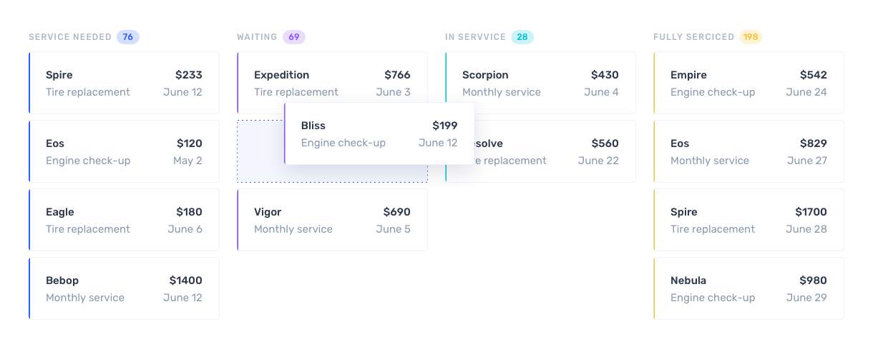This screenshot has height=354, width=873.
Task: Click the Scorpion $430 card
Action: pyautogui.click(x=540, y=83)
